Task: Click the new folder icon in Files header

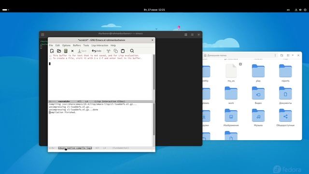Action: pyautogui.click(x=282, y=56)
